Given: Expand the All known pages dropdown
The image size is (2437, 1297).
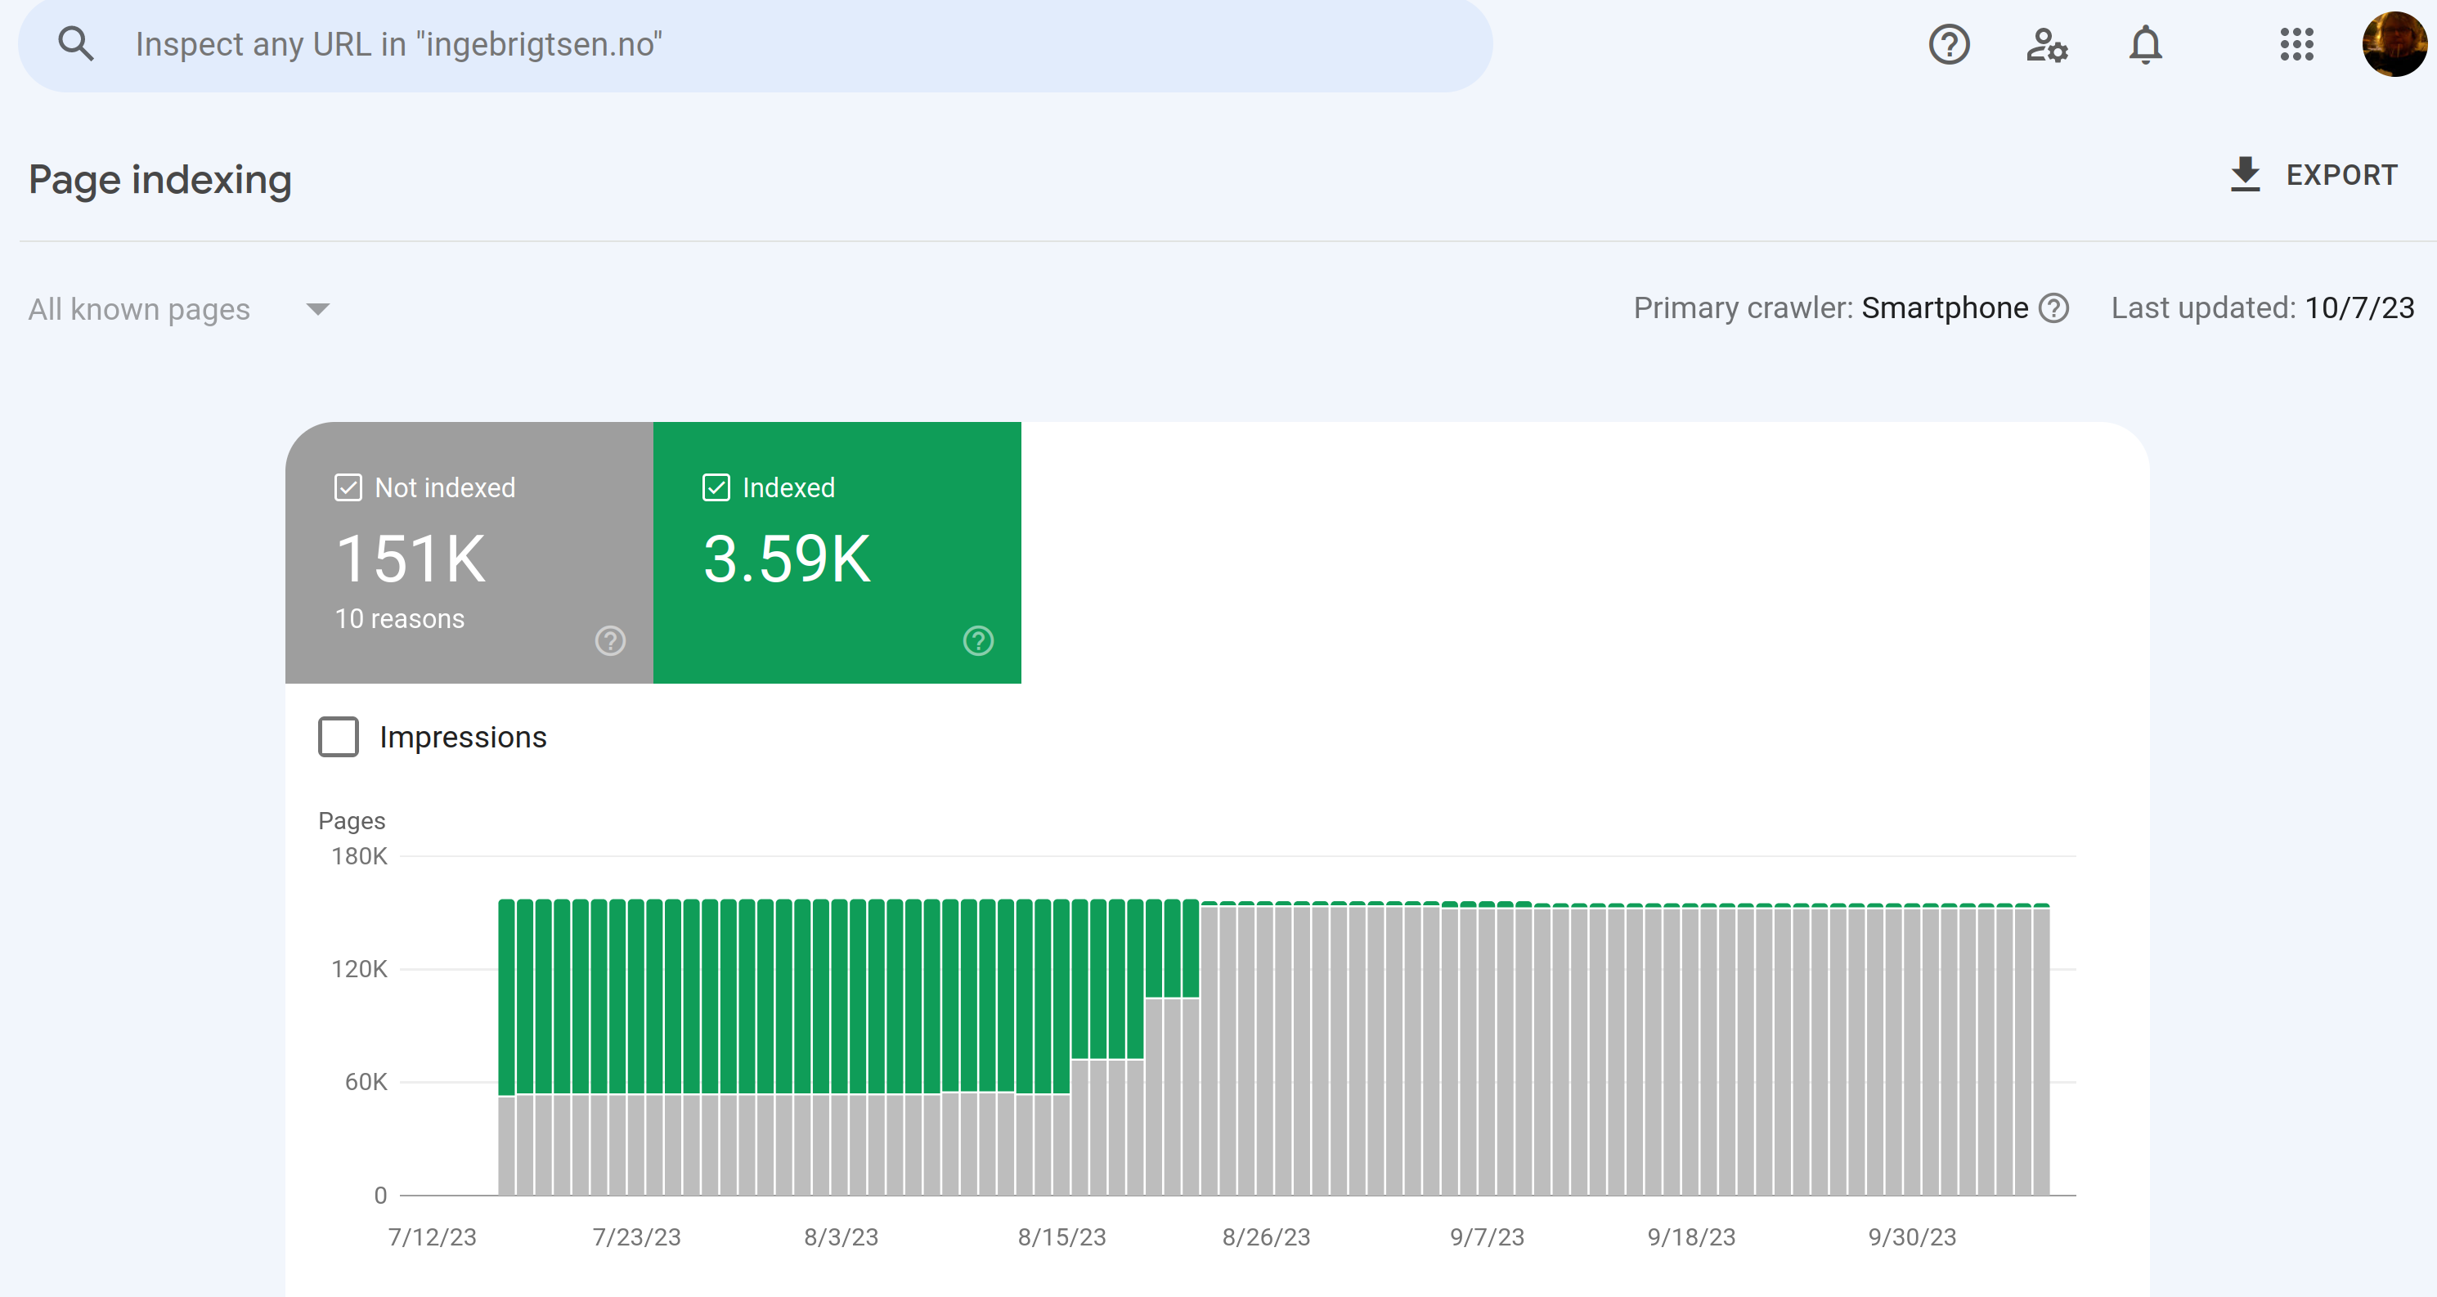Looking at the screenshot, I should pos(179,309).
